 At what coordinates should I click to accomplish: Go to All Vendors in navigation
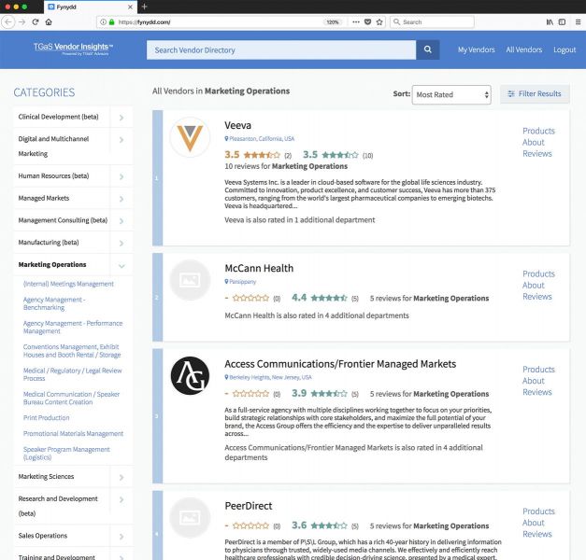coord(523,50)
